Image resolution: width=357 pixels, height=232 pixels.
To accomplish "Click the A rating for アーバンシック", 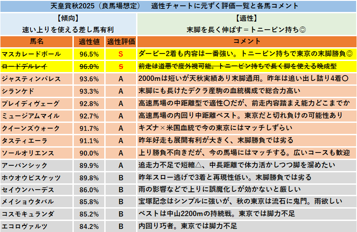I will [x=121, y=165].
